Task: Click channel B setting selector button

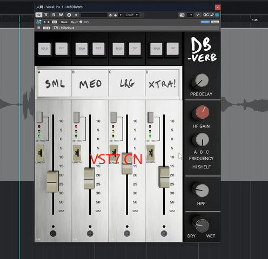Action: tap(77, 117)
